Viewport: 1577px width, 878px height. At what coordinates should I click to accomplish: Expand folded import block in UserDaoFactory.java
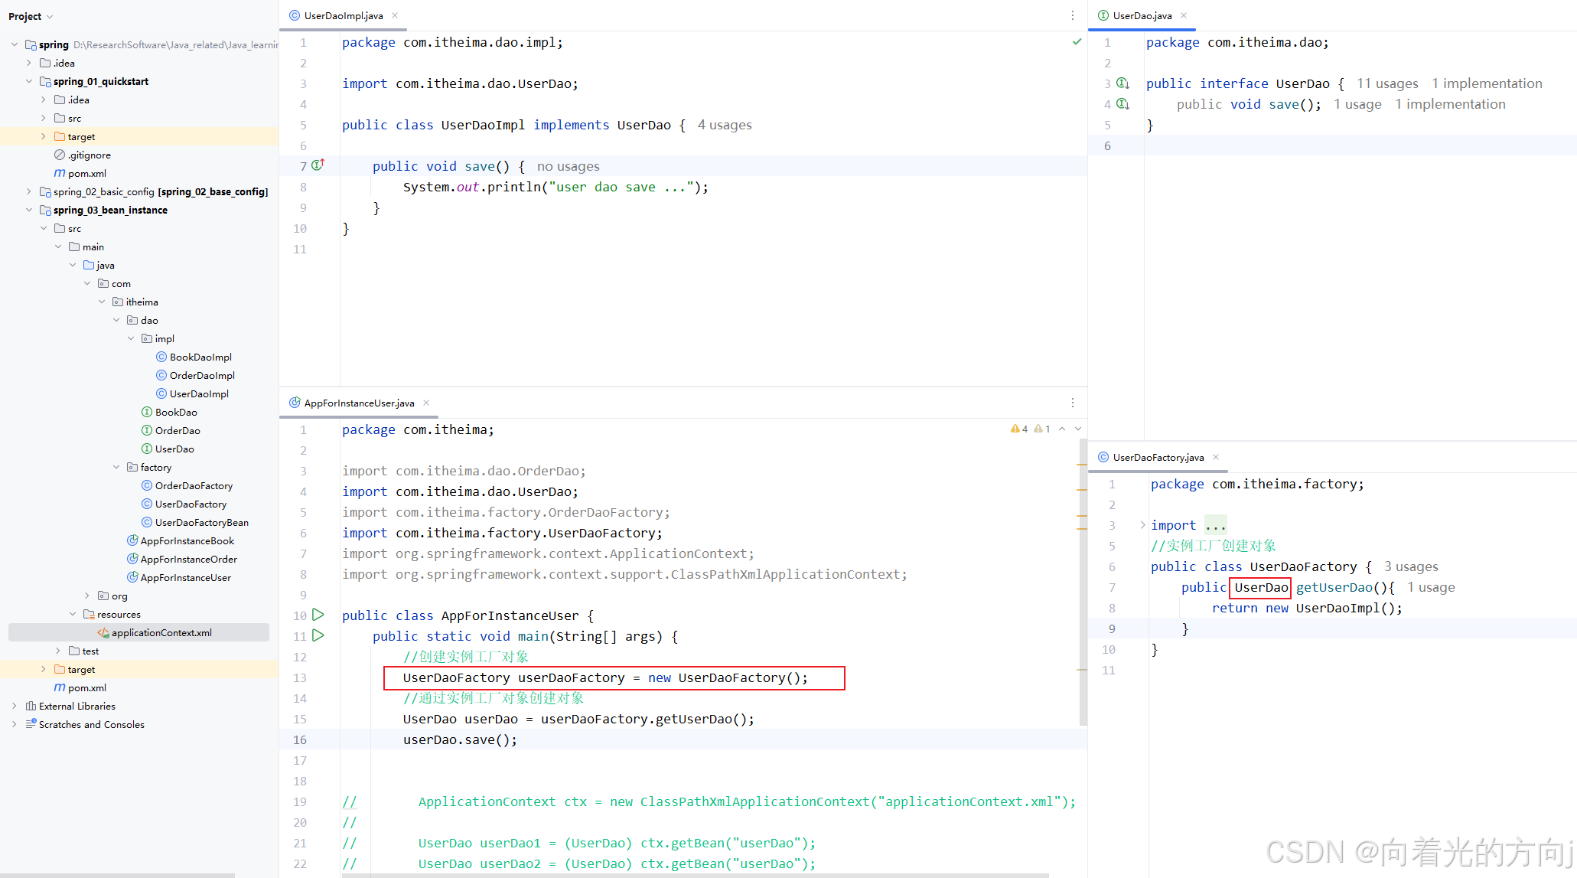[x=1142, y=525]
